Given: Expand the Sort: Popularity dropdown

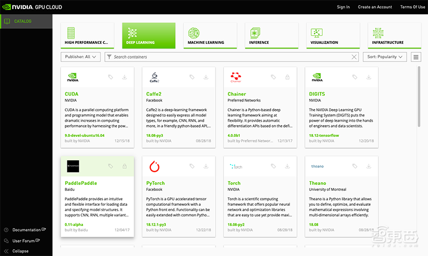Looking at the screenshot, I should pos(385,57).
